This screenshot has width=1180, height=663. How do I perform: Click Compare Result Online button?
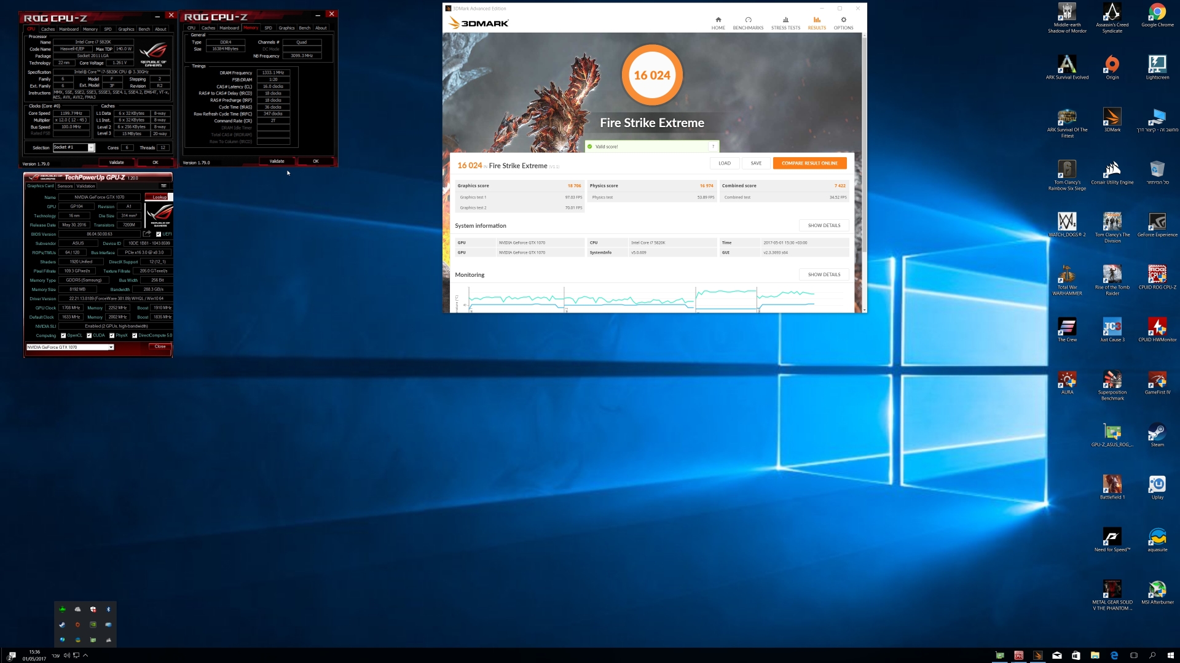tap(809, 163)
